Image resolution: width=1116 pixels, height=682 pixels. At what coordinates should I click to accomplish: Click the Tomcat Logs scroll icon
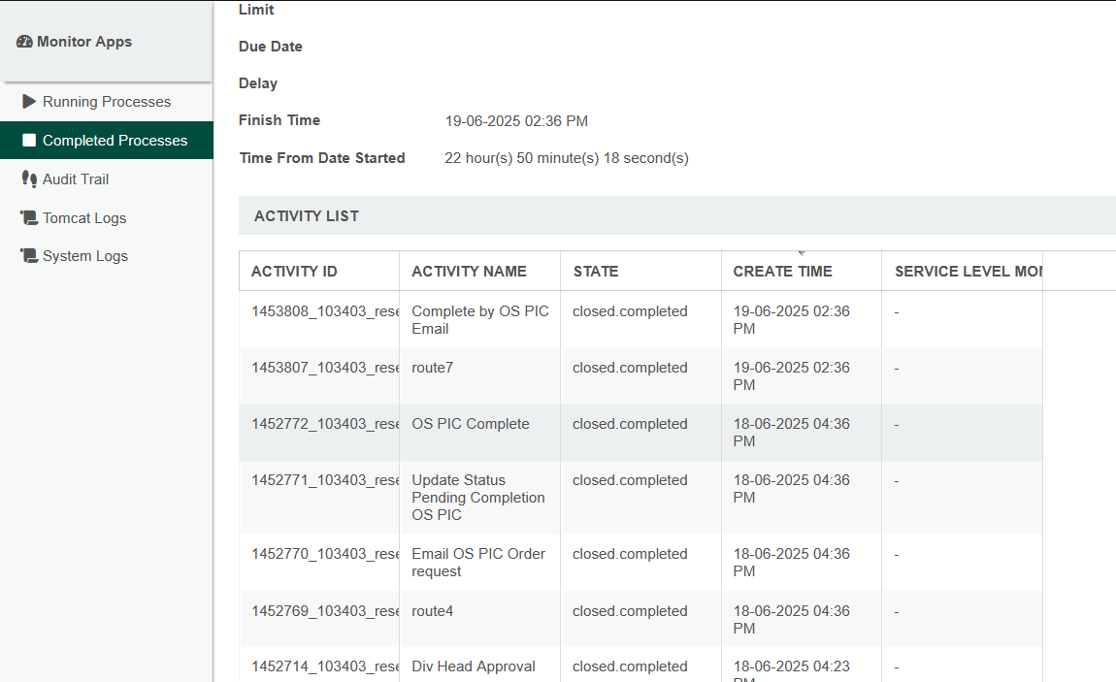pos(29,218)
